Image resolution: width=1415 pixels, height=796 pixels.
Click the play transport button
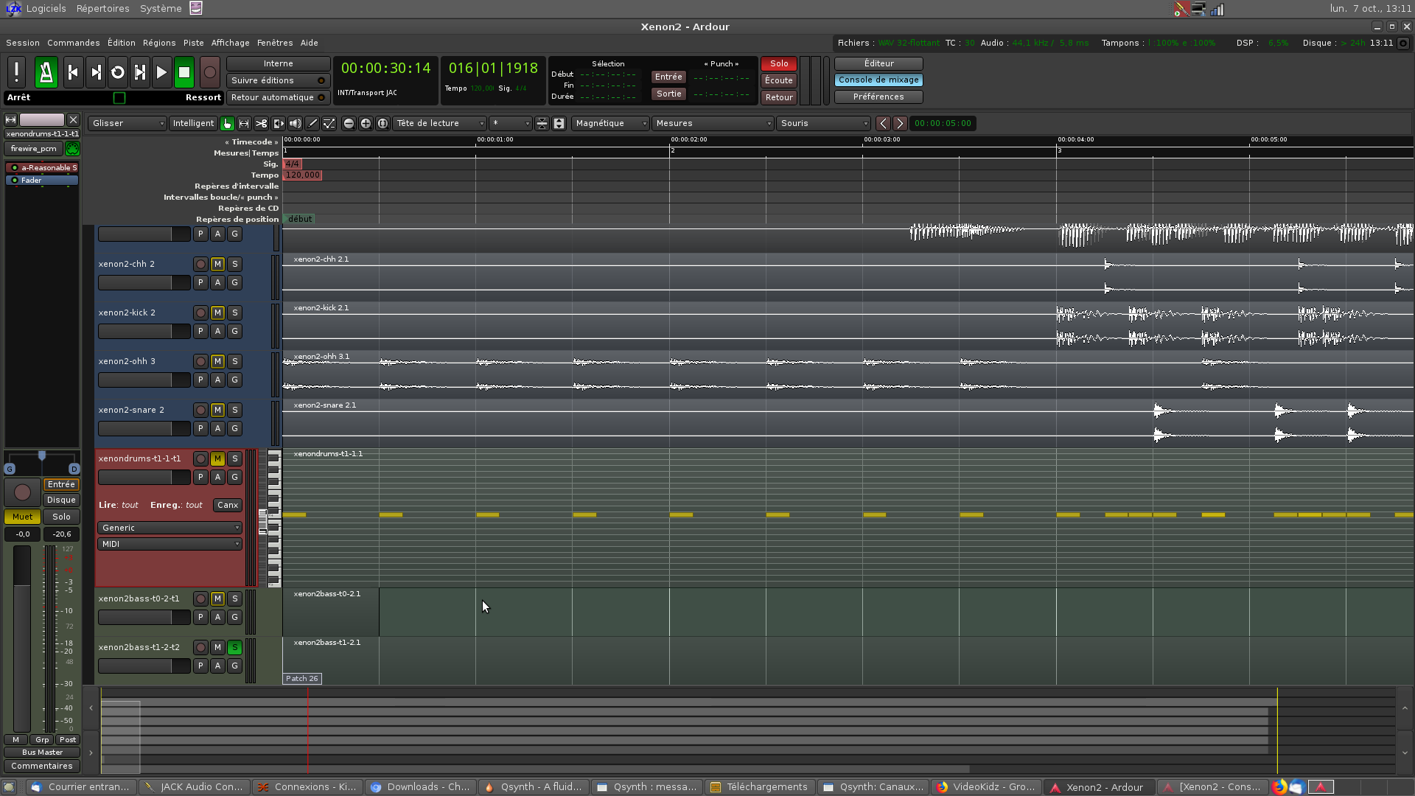[161, 72]
